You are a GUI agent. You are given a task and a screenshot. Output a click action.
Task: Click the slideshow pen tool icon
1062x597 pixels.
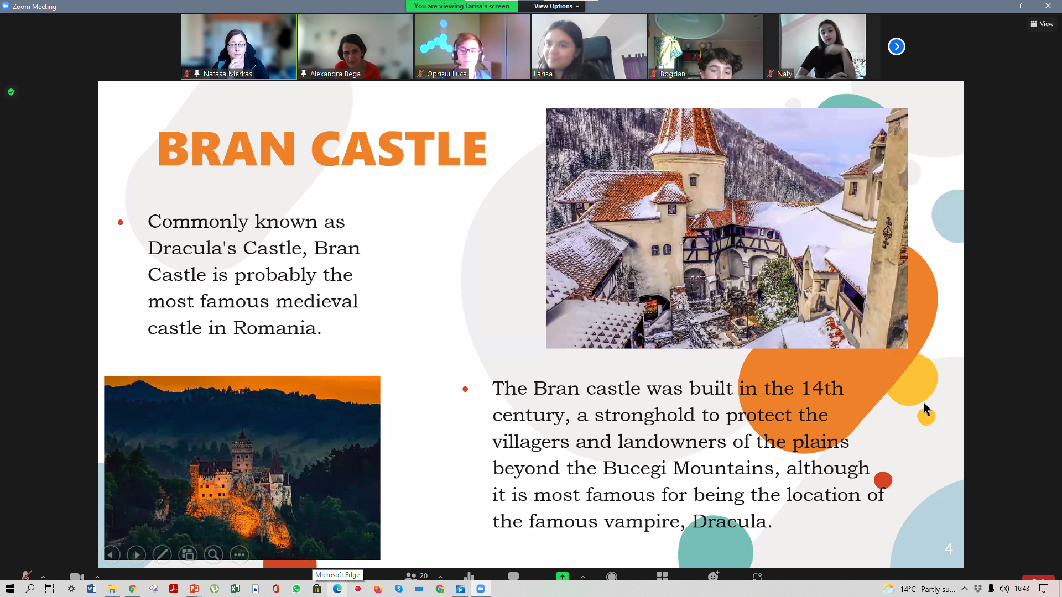tap(162, 554)
